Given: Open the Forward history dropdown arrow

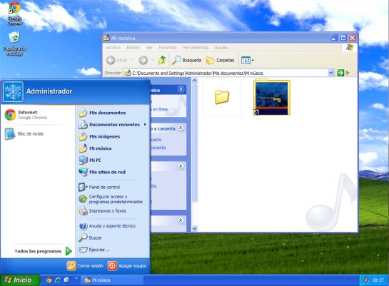Looking at the screenshot, I should [x=152, y=60].
